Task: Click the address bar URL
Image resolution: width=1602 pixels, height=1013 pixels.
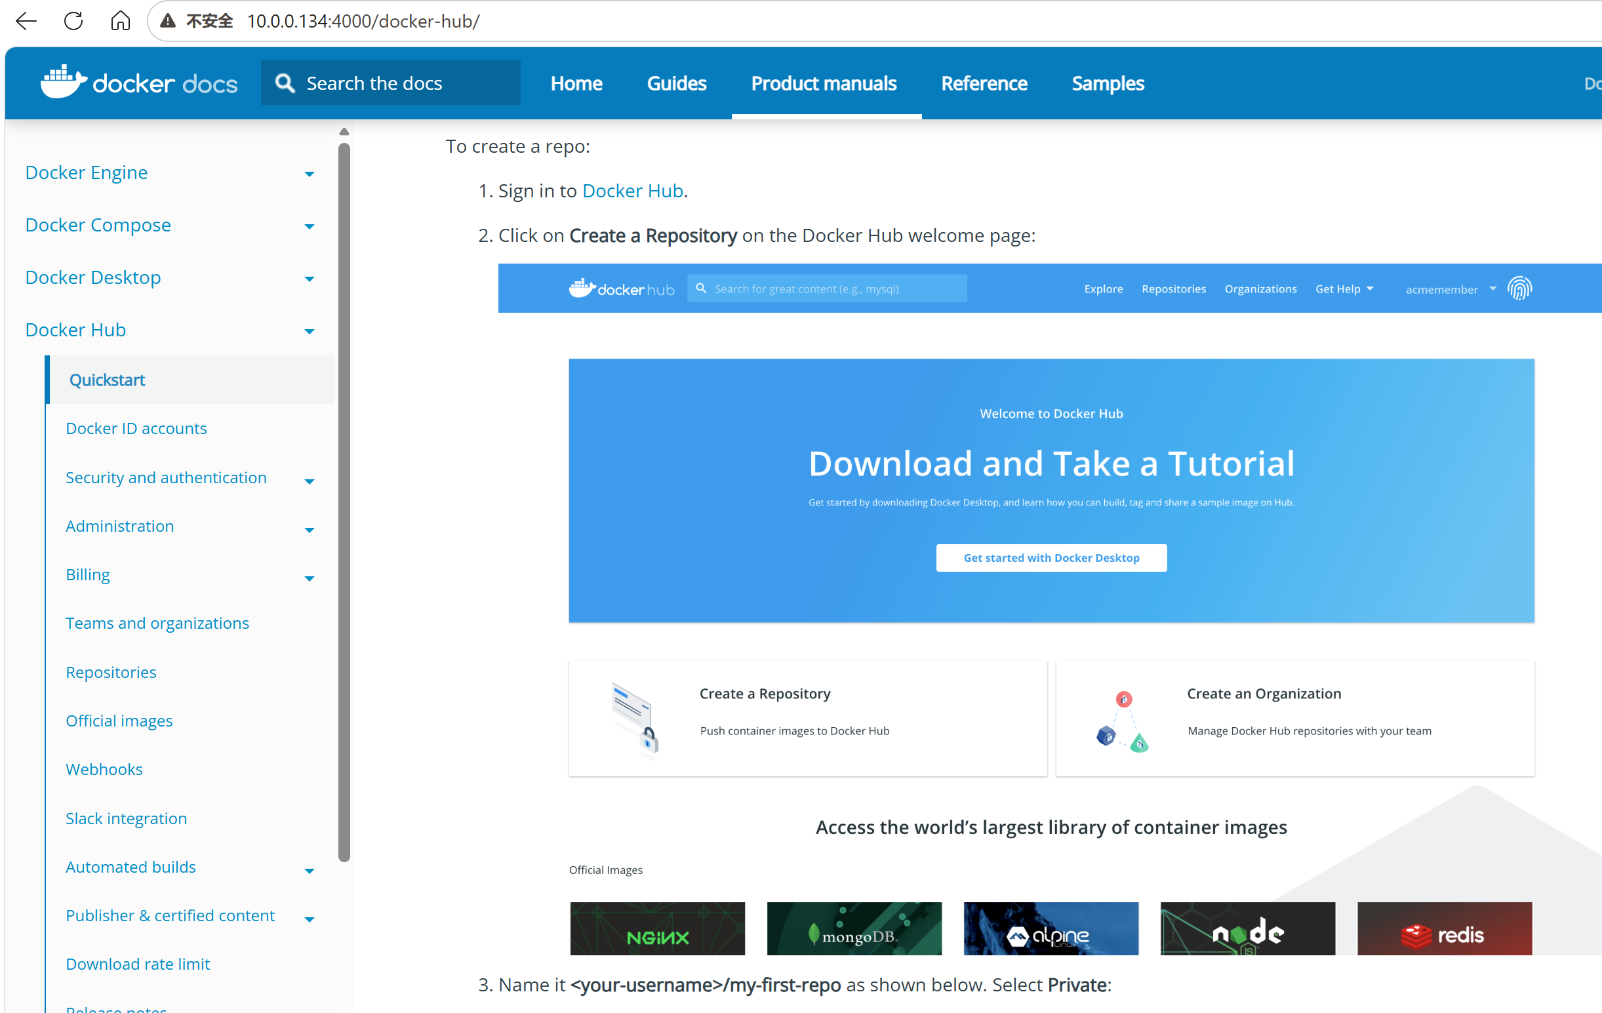Action: (x=363, y=21)
